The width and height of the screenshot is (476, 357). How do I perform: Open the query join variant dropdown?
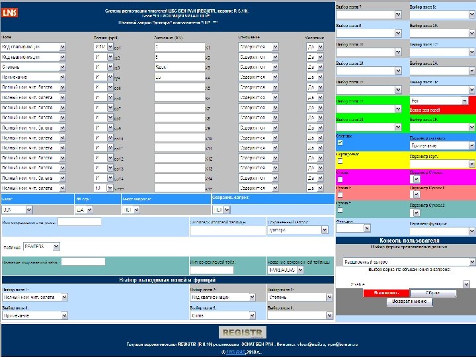(x=409, y=284)
